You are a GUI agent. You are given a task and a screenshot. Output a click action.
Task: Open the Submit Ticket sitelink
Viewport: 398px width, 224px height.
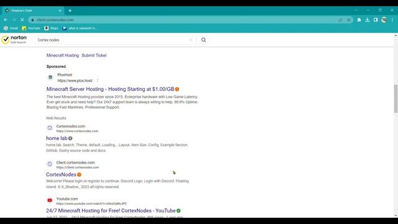pyautogui.click(x=94, y=55)
